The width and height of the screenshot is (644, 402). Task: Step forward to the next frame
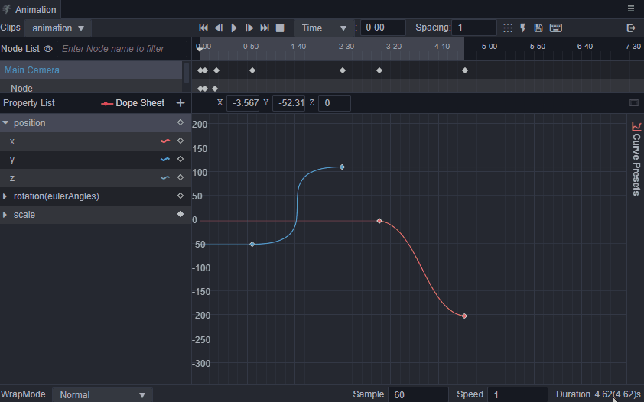(249, 28)
